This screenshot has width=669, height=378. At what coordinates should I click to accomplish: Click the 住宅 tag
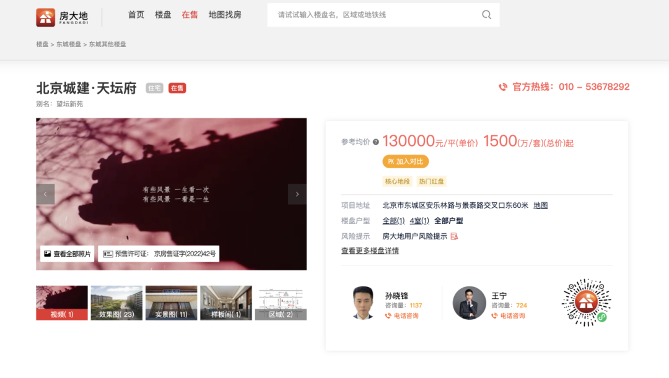pyautogui.click(x=154, y=88)
